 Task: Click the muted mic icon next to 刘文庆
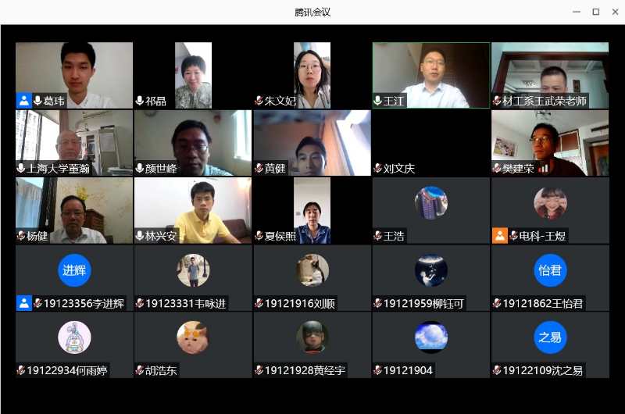pyautogui.click(x=378, y=168)
